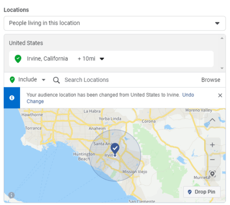Open the People living in this location dropdown
230x205 pixels.
[x=115, y=23]
